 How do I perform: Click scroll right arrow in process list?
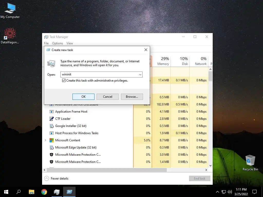206,170
